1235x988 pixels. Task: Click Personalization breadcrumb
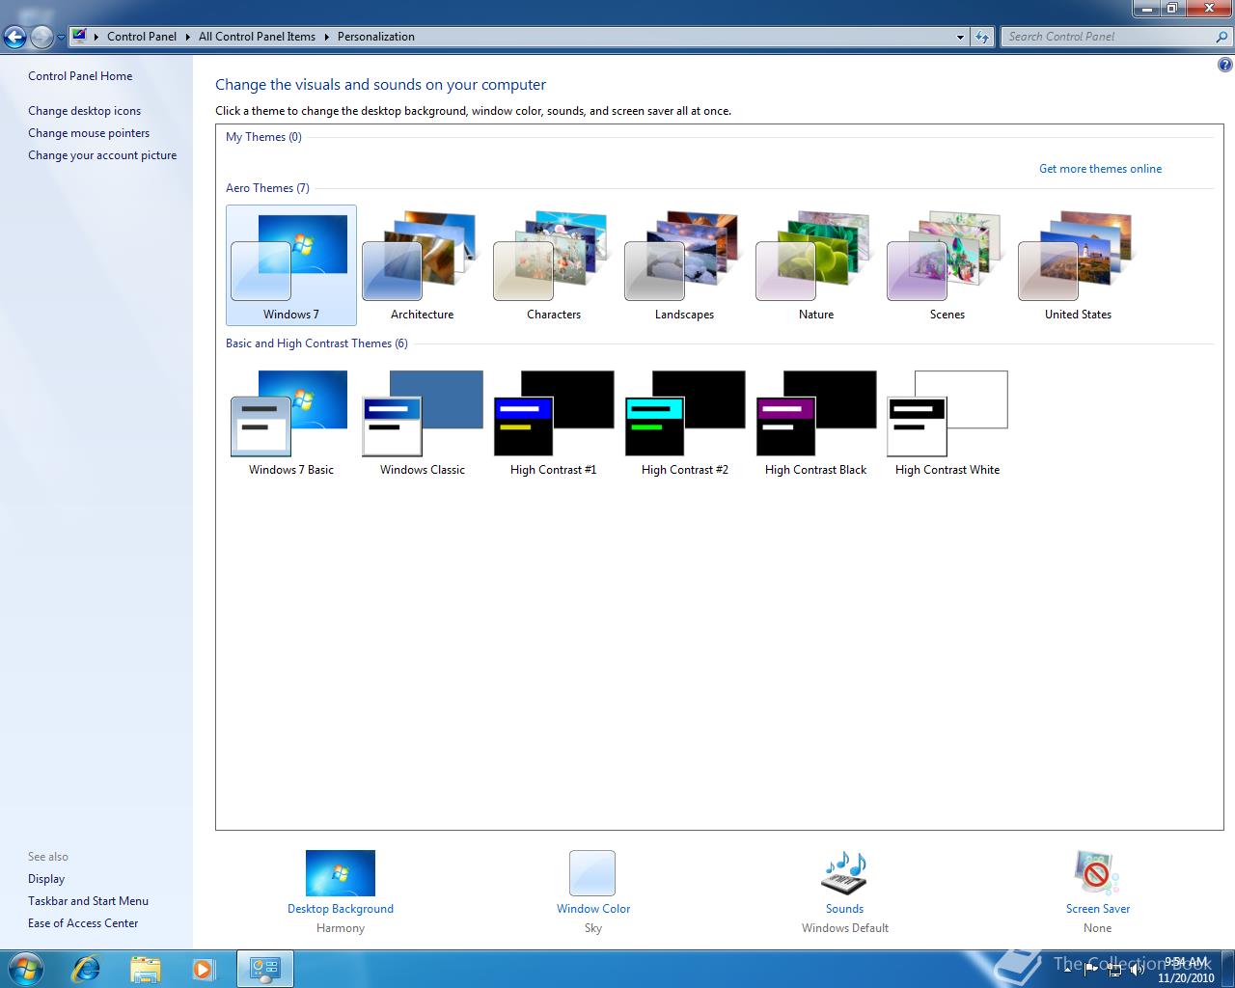376,37
